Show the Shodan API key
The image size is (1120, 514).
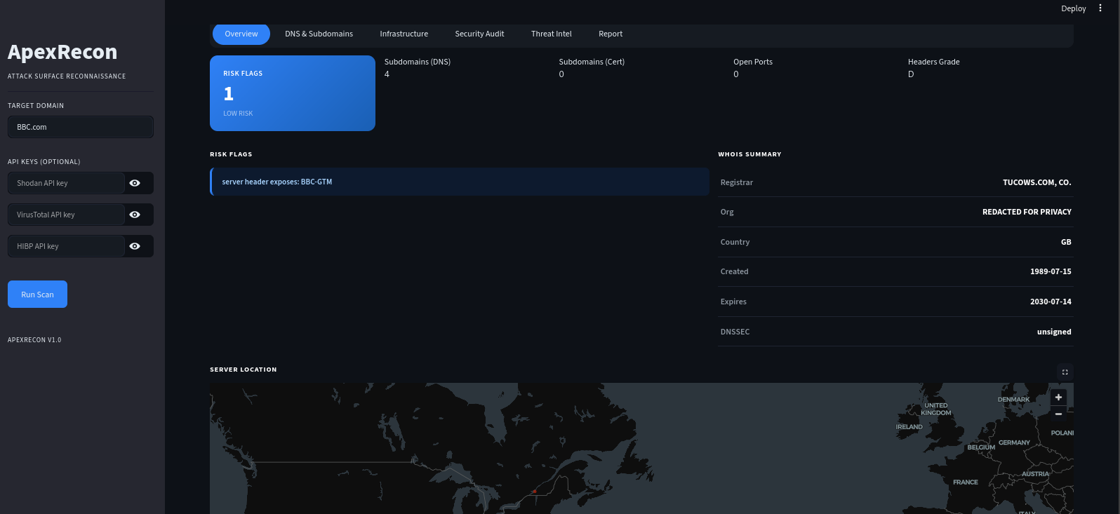tap(135, 183)
